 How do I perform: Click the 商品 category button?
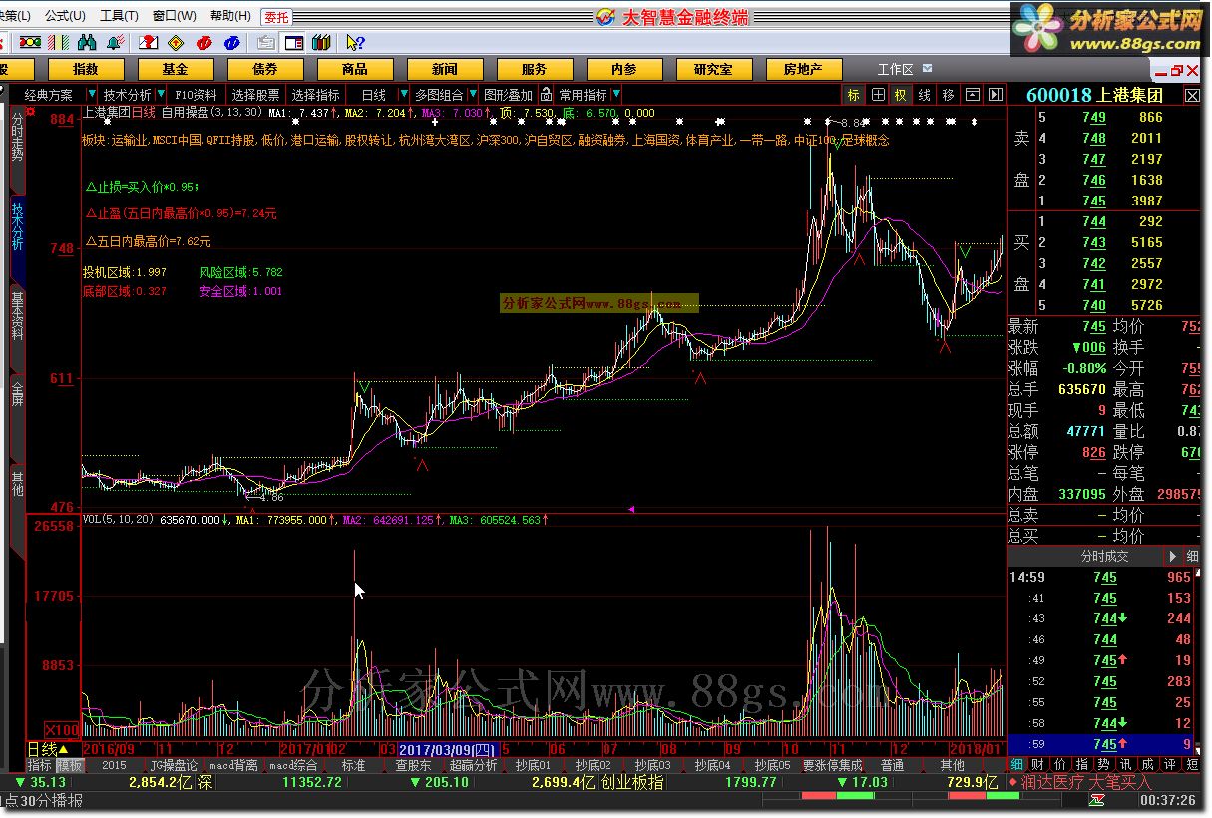click(x=354, y=69)
